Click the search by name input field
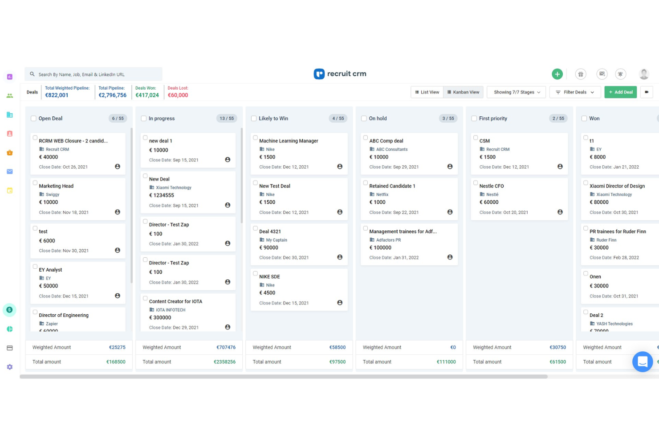Viewport: 659px width, 440px height. pos(94,74)
